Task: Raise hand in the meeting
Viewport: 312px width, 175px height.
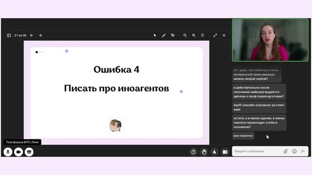Action: pos(204,152)
